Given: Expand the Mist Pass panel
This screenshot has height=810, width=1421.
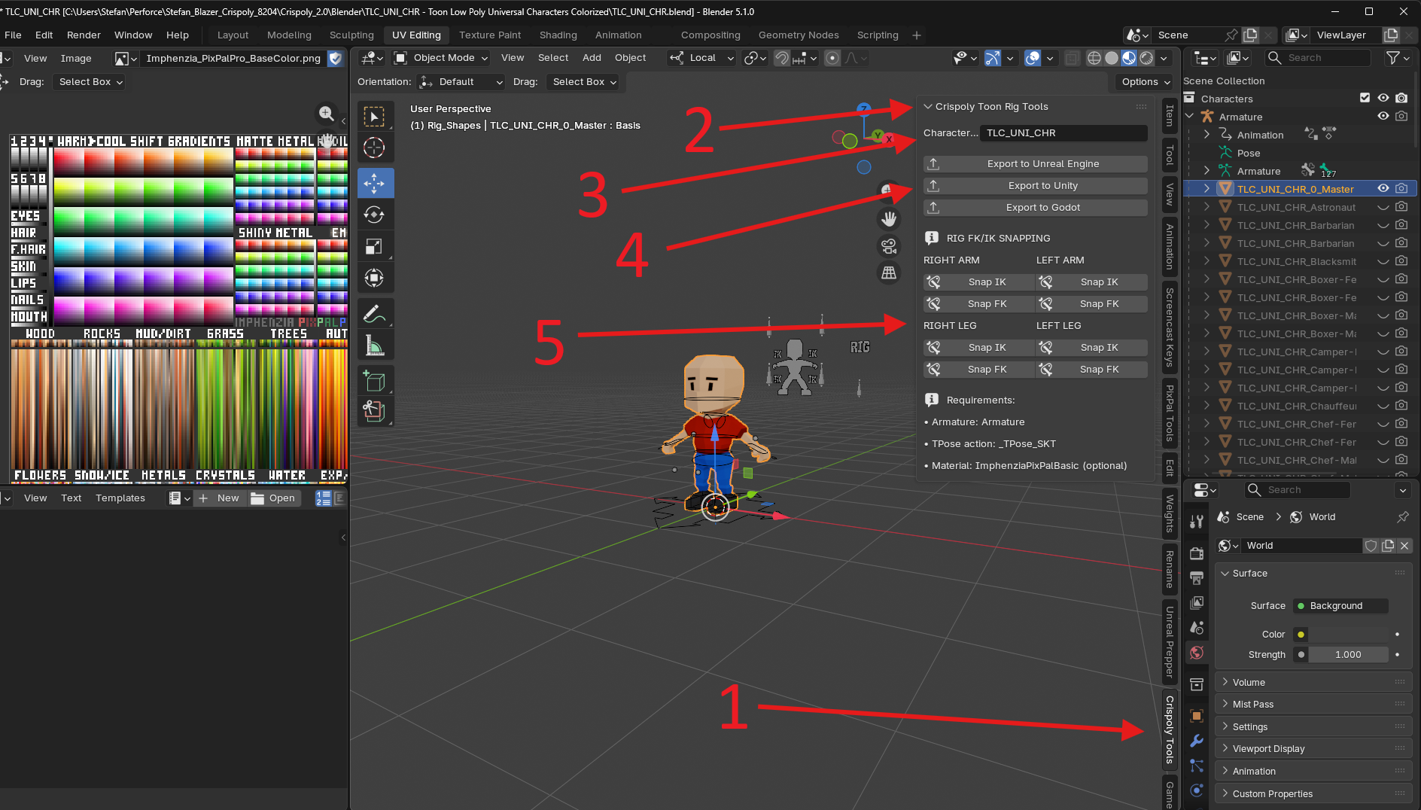Looking at the screenshot, I should coord(1313,704).
